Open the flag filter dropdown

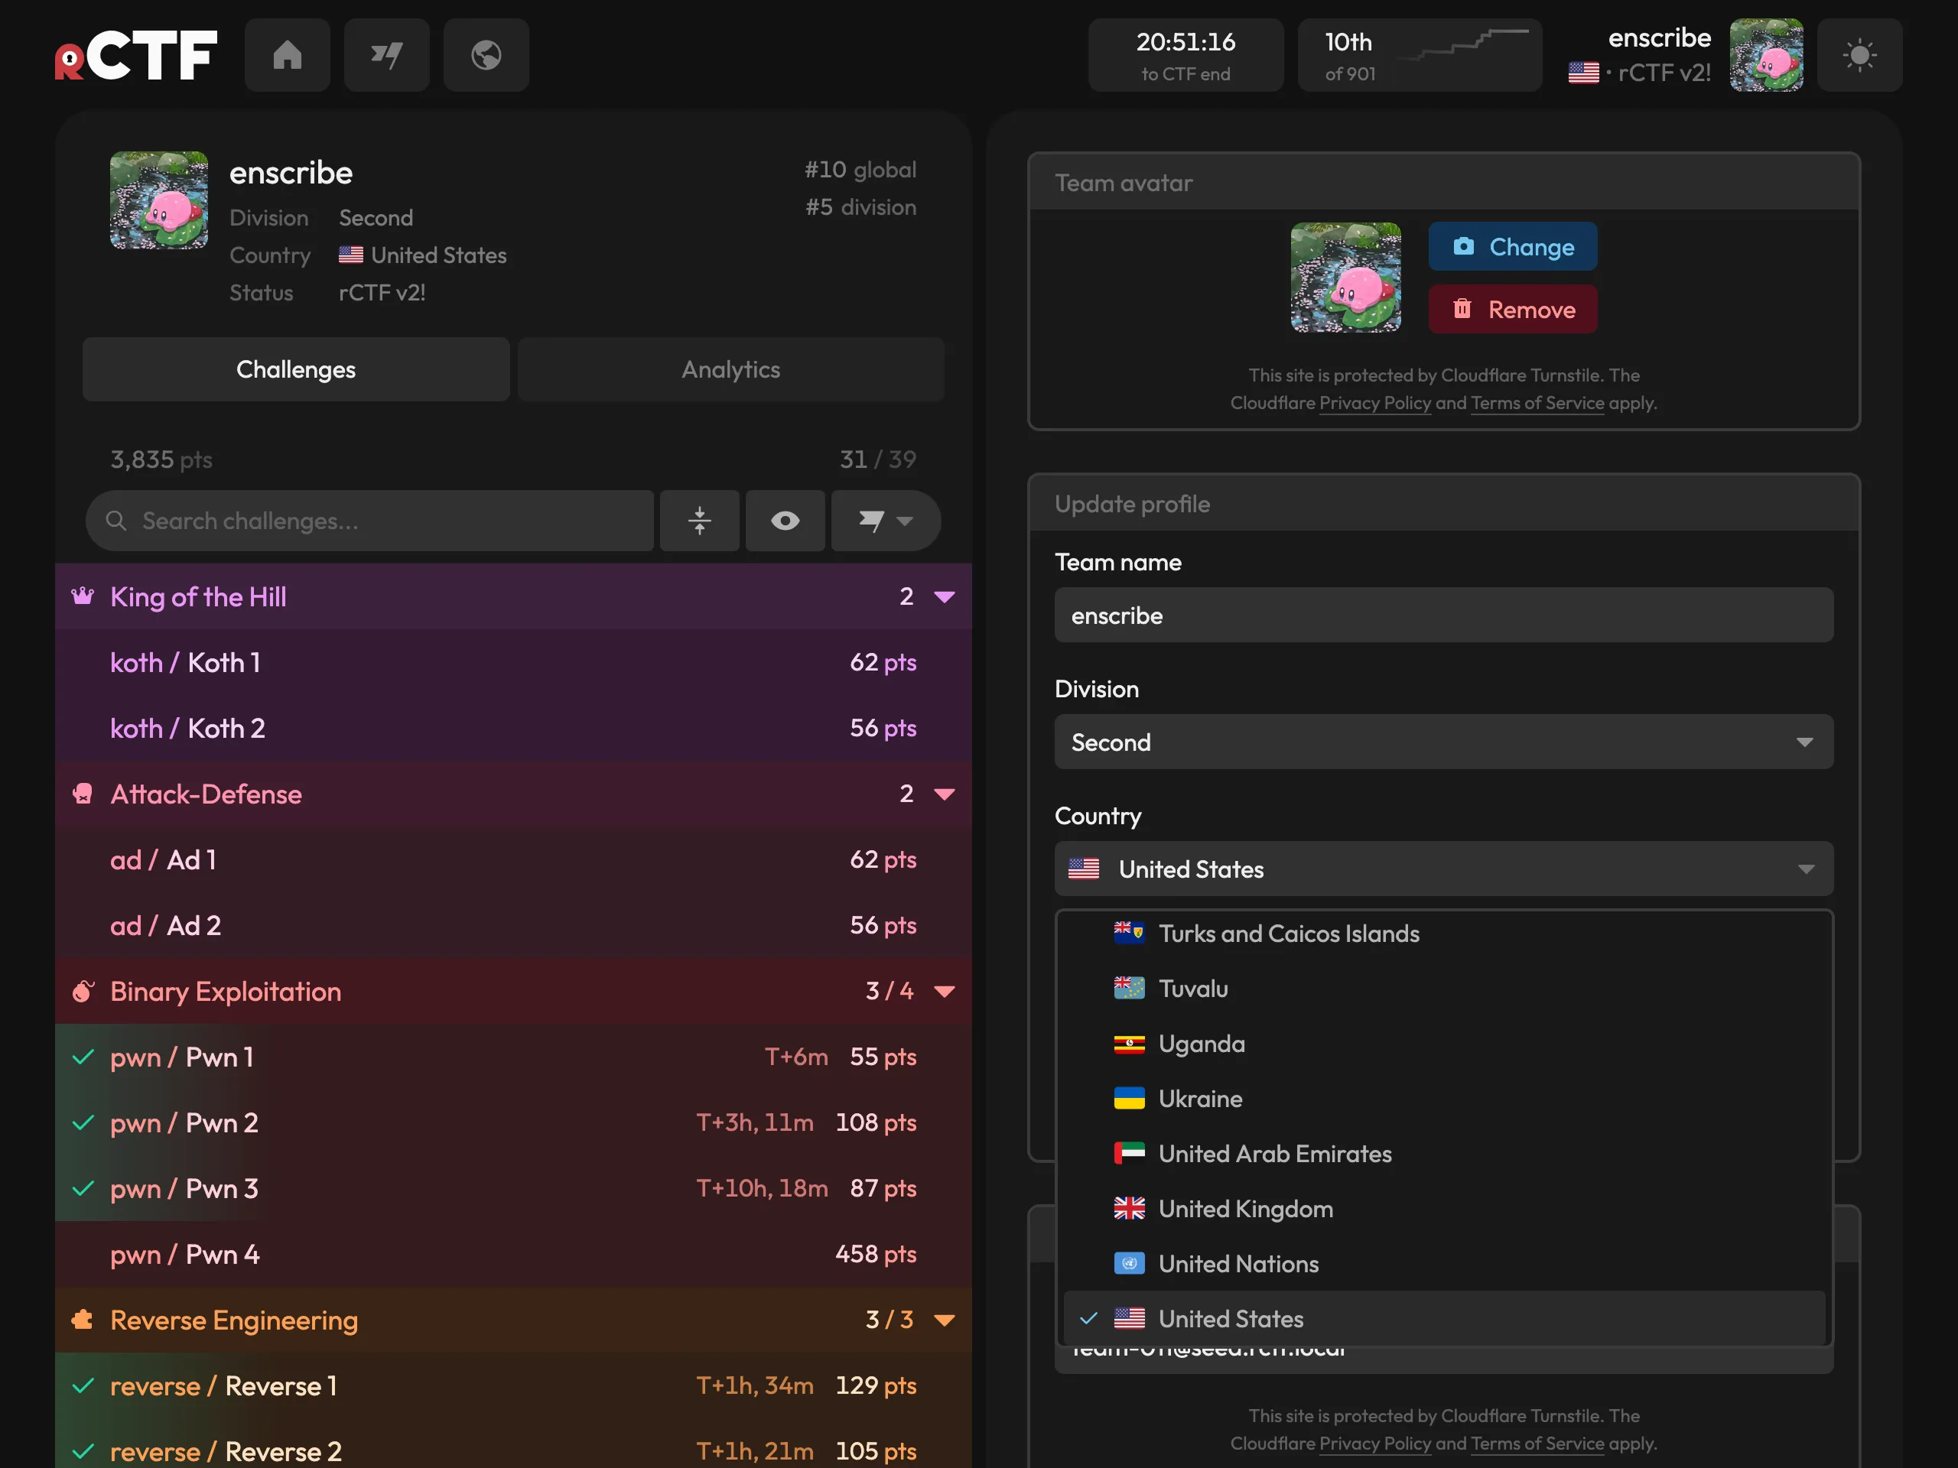pyautogui.click(x=885, y=521)
